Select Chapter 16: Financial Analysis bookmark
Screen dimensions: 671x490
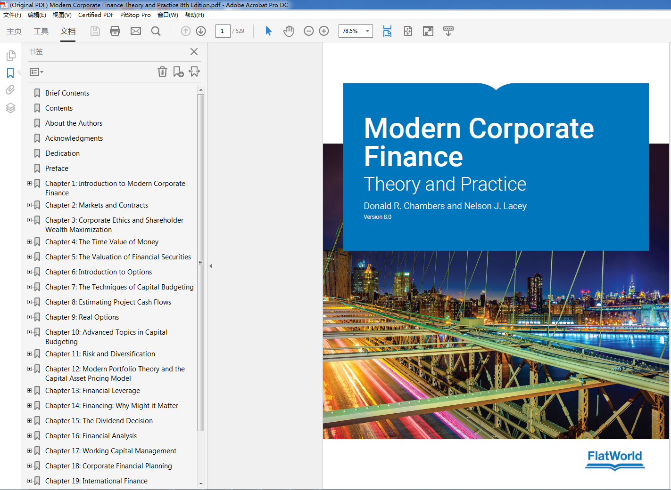(91, 436)
